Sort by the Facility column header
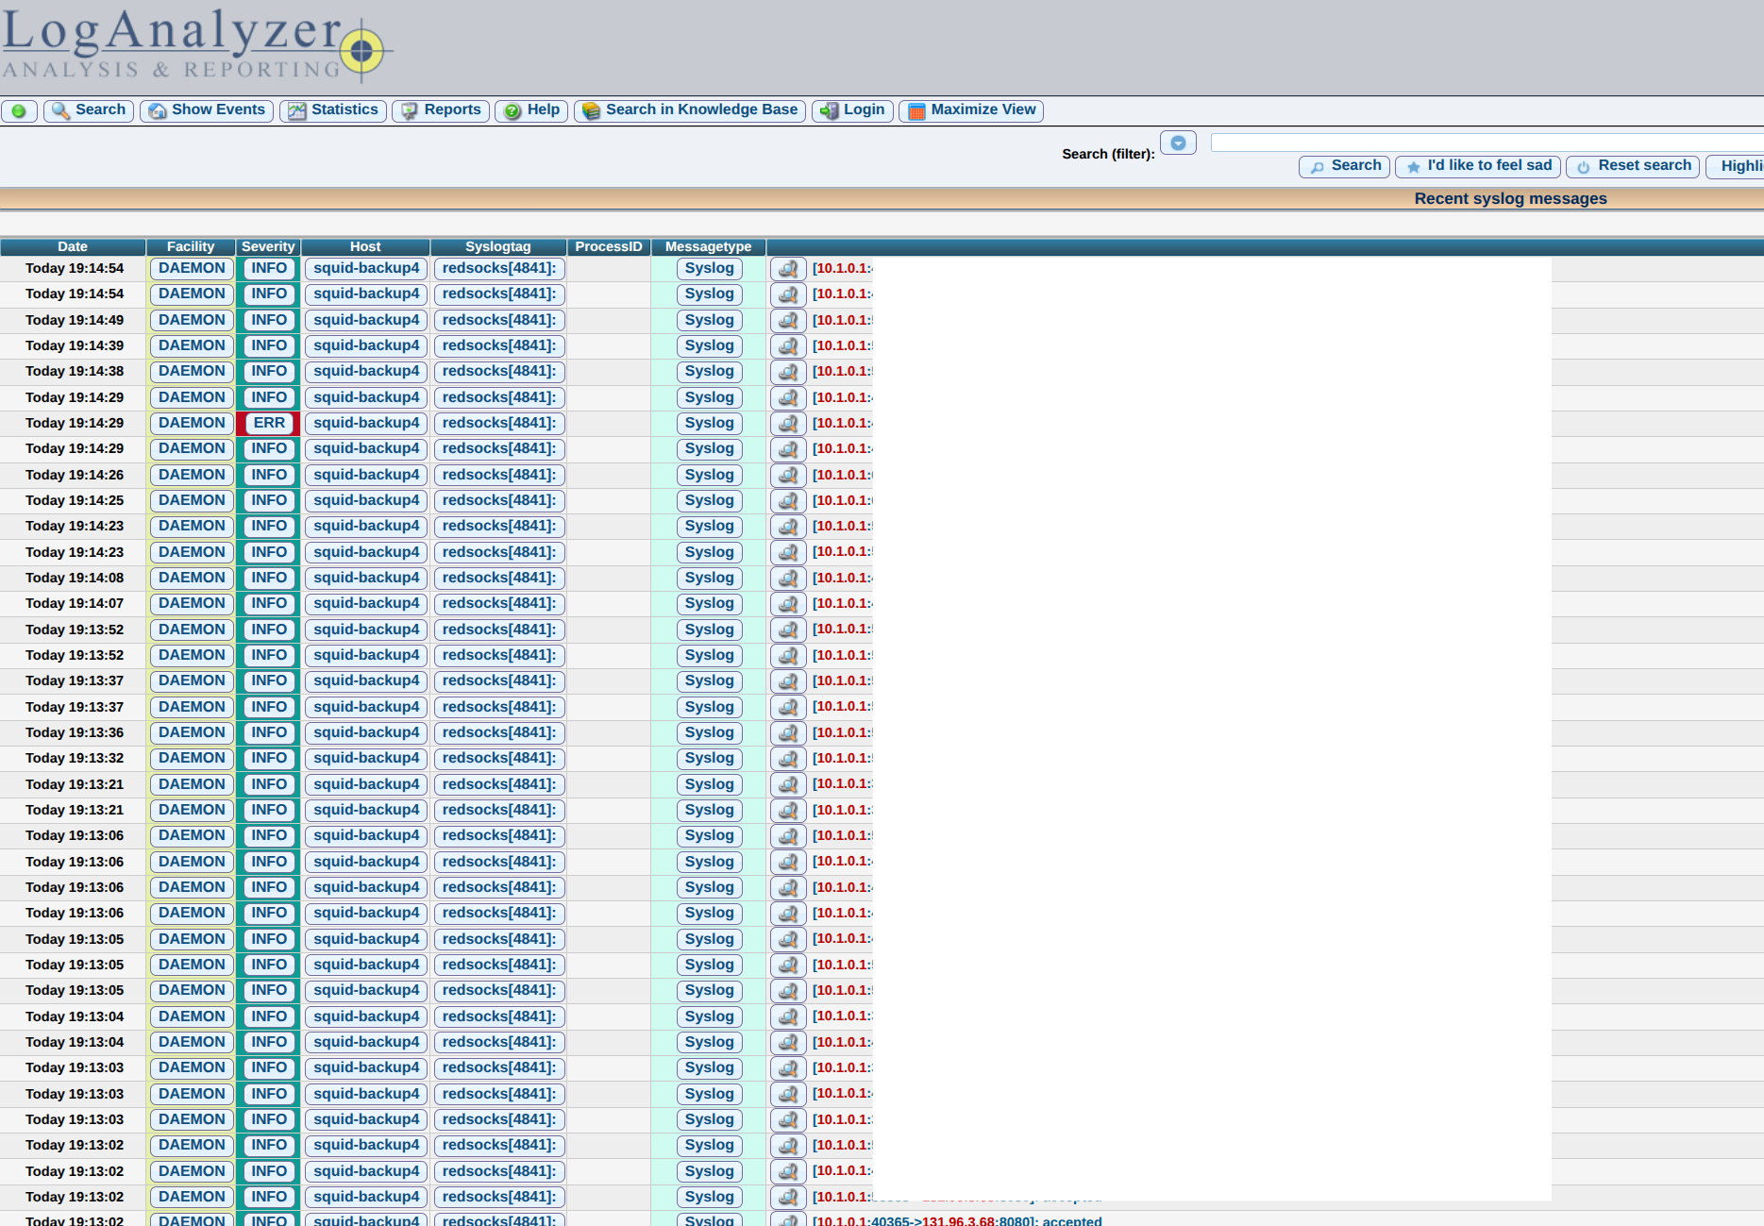The height and width of the screenshot is (1226, 1764). pos(191,246)
